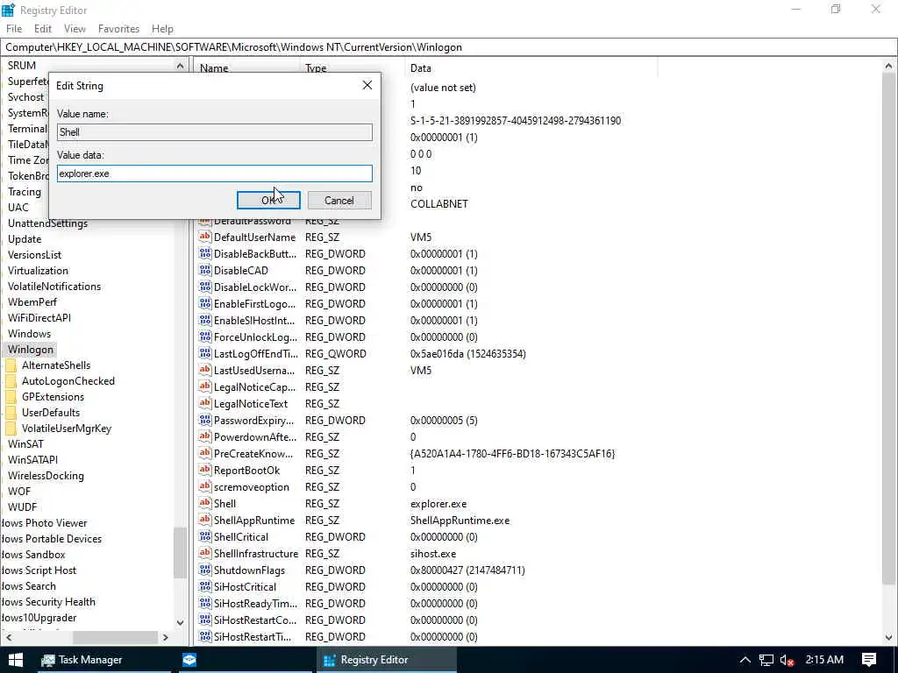Screen dimensions: 898x673
Task: Click the DisableCAD DWORD icon
Action: click(205, 270)
